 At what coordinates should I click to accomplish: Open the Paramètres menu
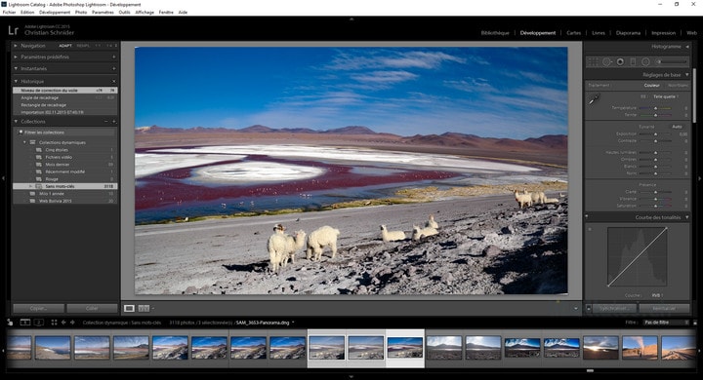coord(103,12)
